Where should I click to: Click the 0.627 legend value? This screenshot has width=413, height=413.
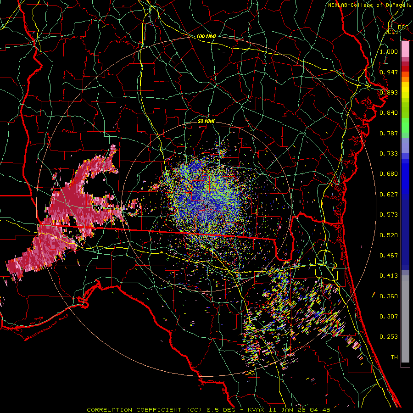(x=389, y=195)
